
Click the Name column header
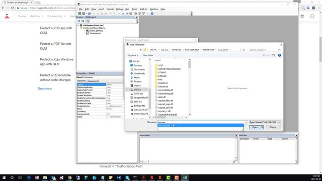point(157,60)
